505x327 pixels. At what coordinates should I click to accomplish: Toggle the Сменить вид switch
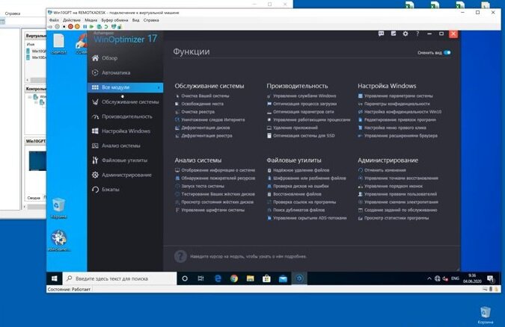447,53
